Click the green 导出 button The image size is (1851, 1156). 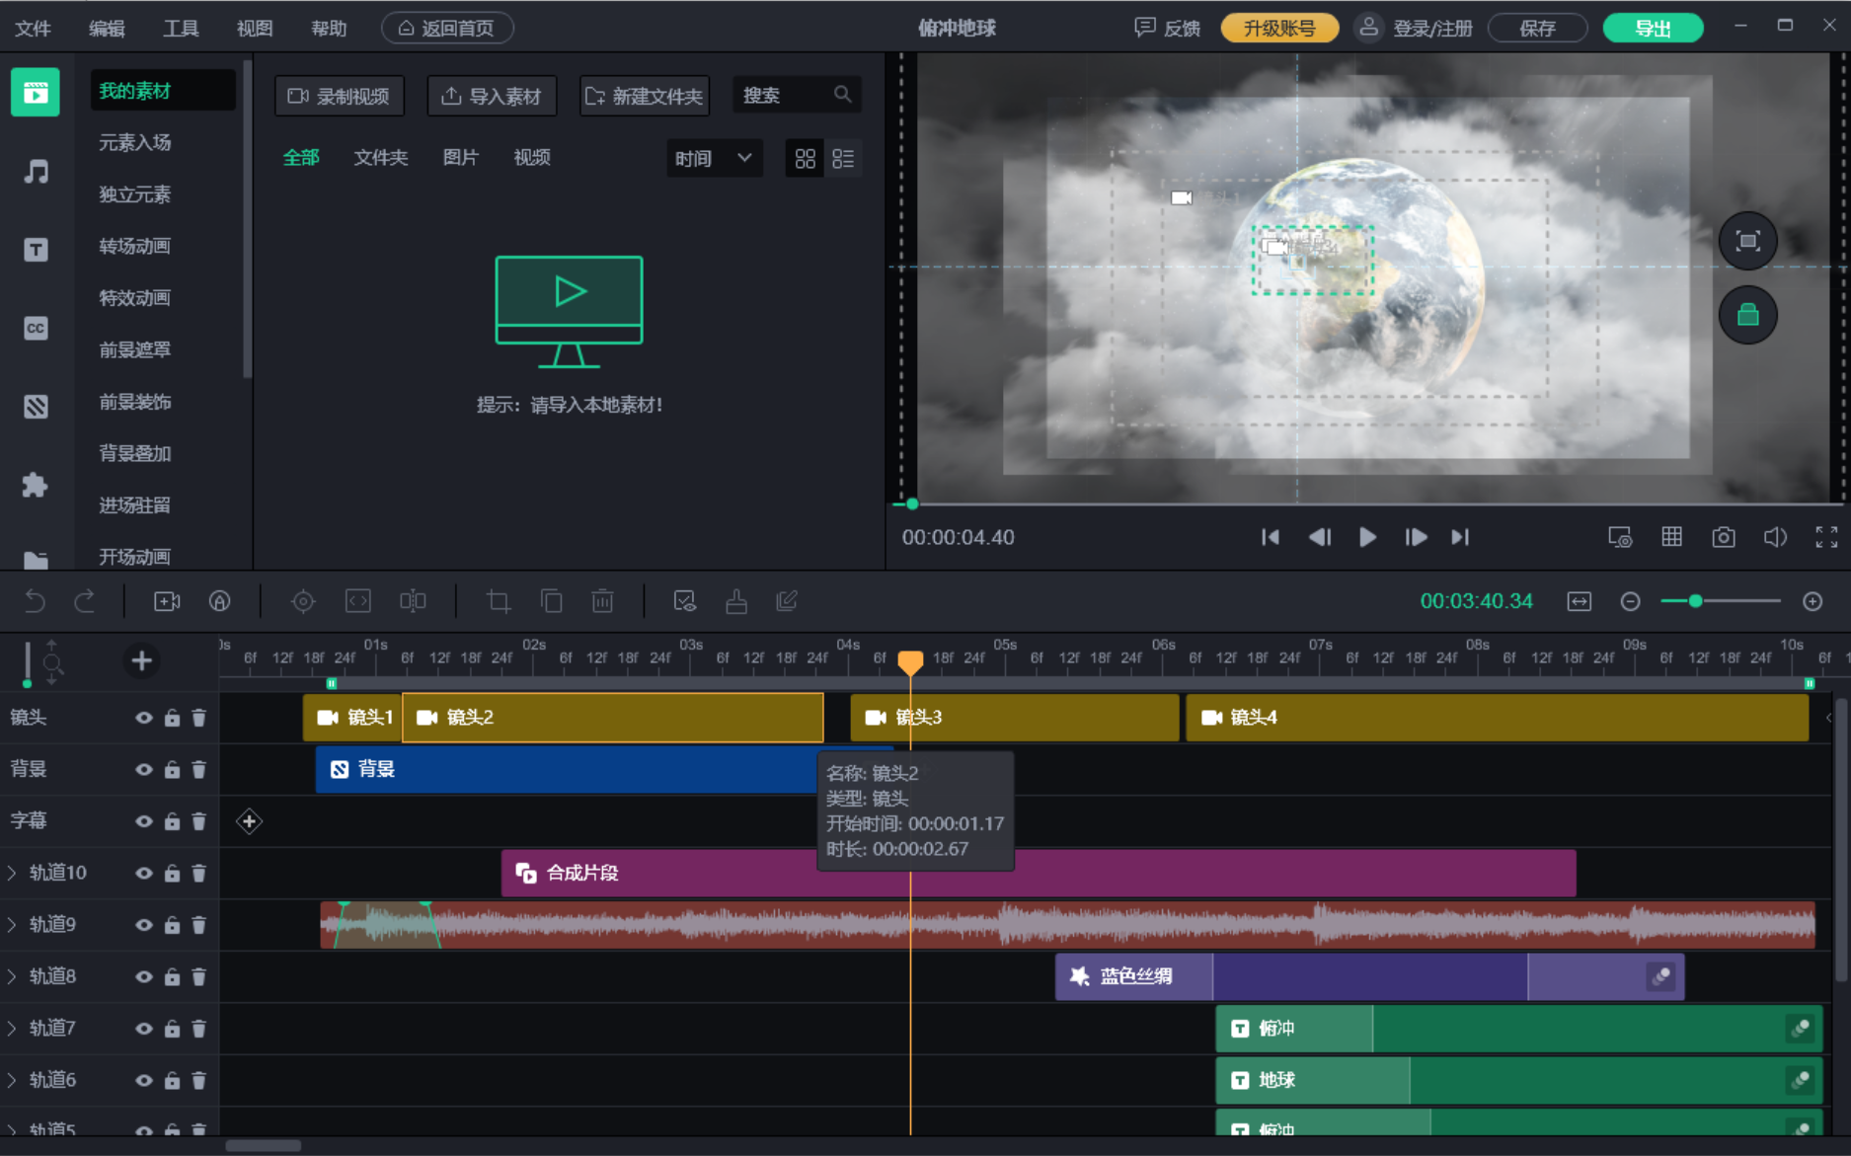coord(1653,29)
